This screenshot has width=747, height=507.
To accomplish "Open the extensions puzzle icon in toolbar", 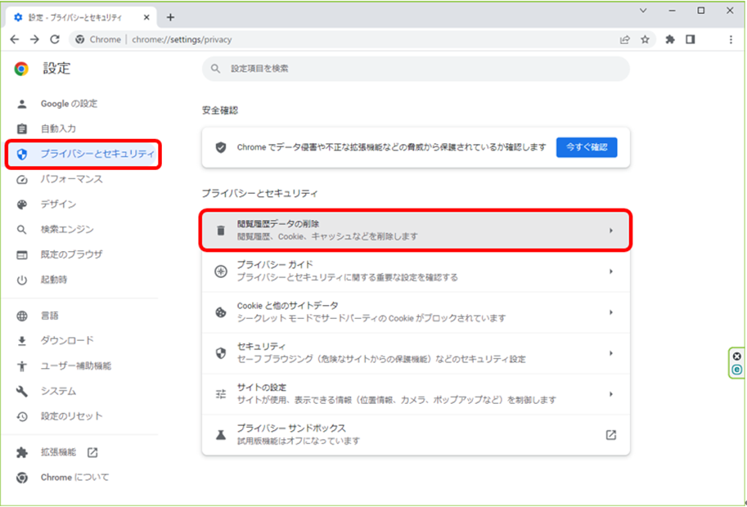I will coord(670,39).
